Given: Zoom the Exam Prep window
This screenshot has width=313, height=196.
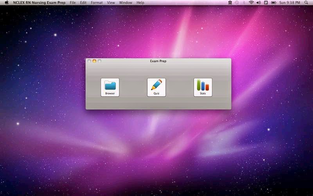Looking at the screenshot, I should click(x=99, y=61).
